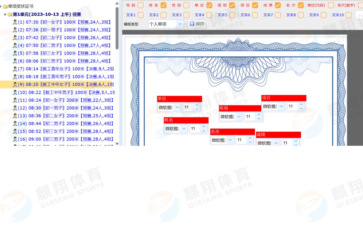Collapse the 第1单元 tree node
363x232 pixels.
[x=5, y=14]
